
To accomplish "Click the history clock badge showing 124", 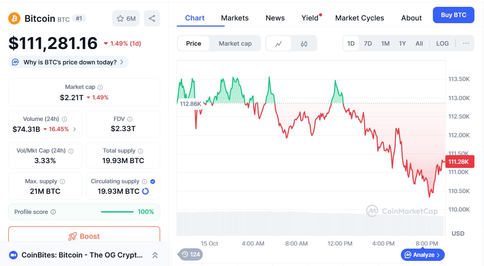I will 191,254.
